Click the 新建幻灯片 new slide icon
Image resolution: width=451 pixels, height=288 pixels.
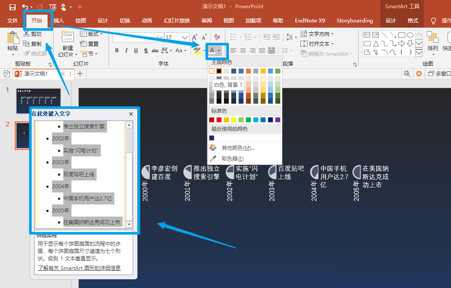point(67,37)
